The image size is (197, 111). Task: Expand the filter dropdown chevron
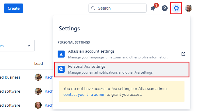[x=29, y=46]
